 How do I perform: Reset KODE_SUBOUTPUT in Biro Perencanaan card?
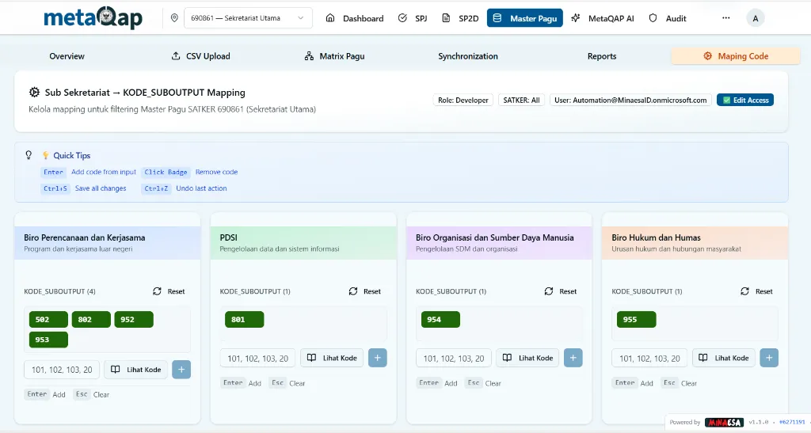(169, 291)
